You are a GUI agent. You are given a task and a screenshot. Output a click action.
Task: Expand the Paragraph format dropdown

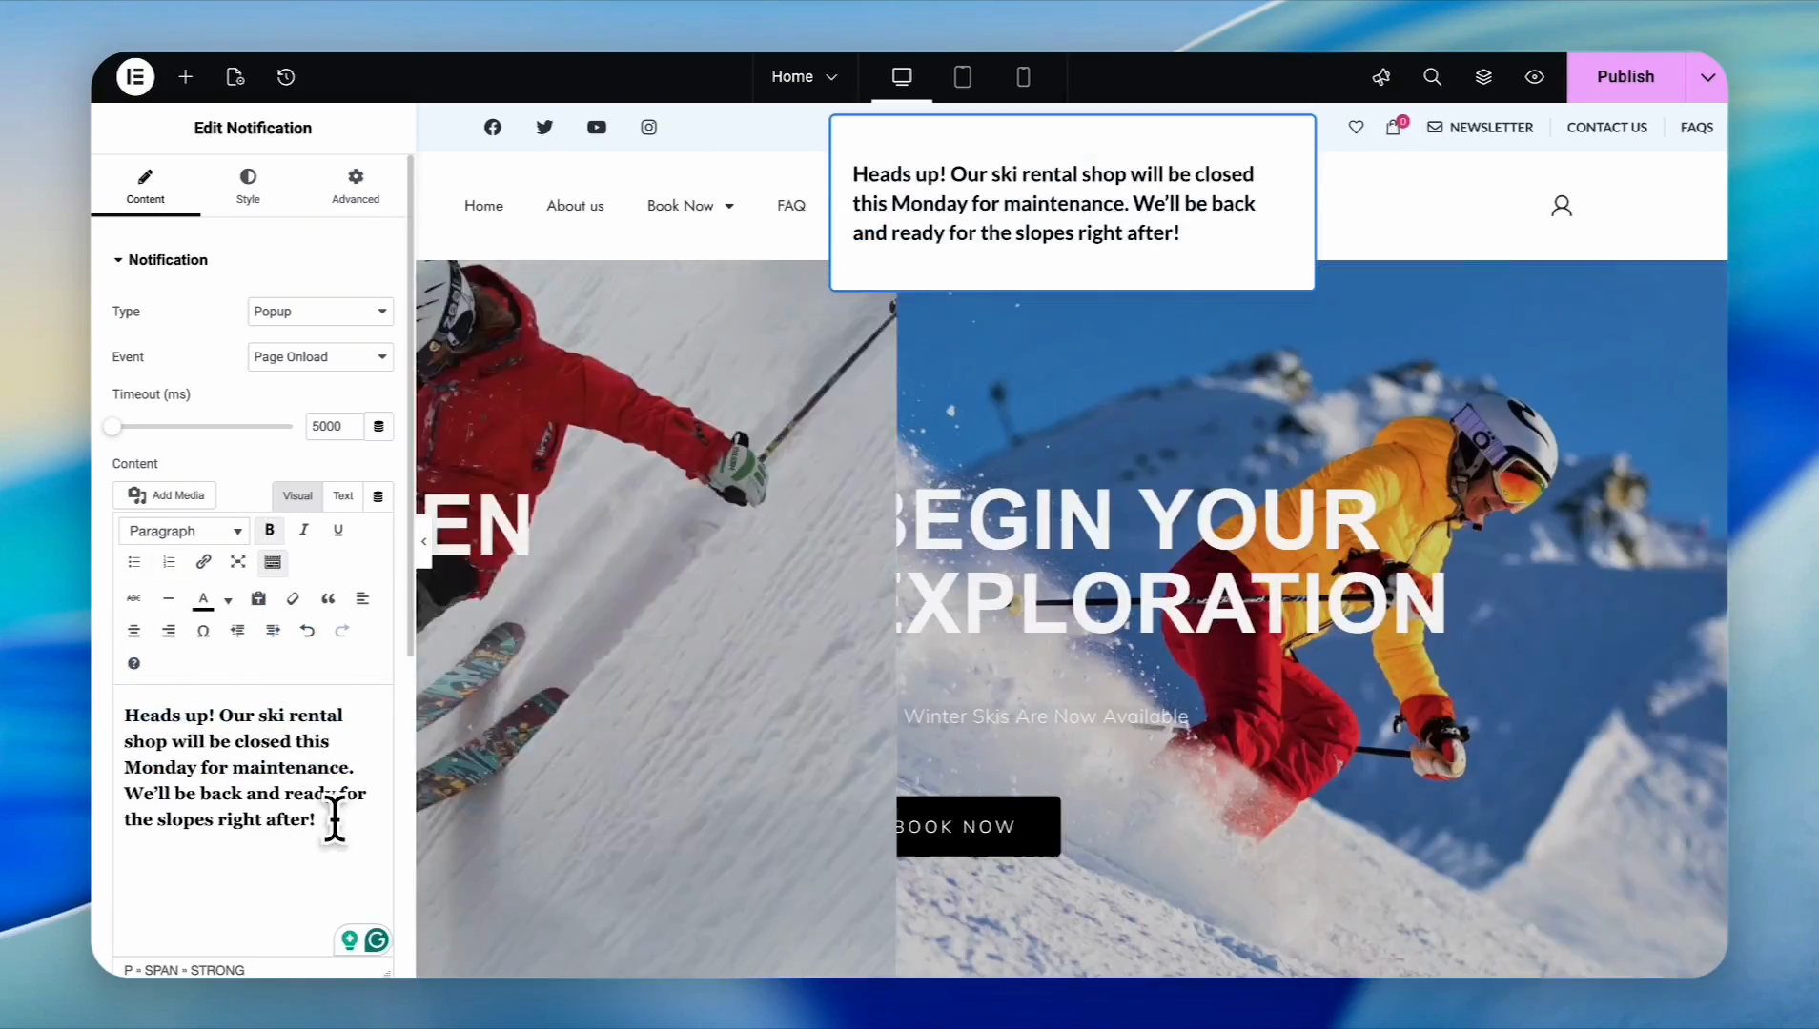point(184,532)
